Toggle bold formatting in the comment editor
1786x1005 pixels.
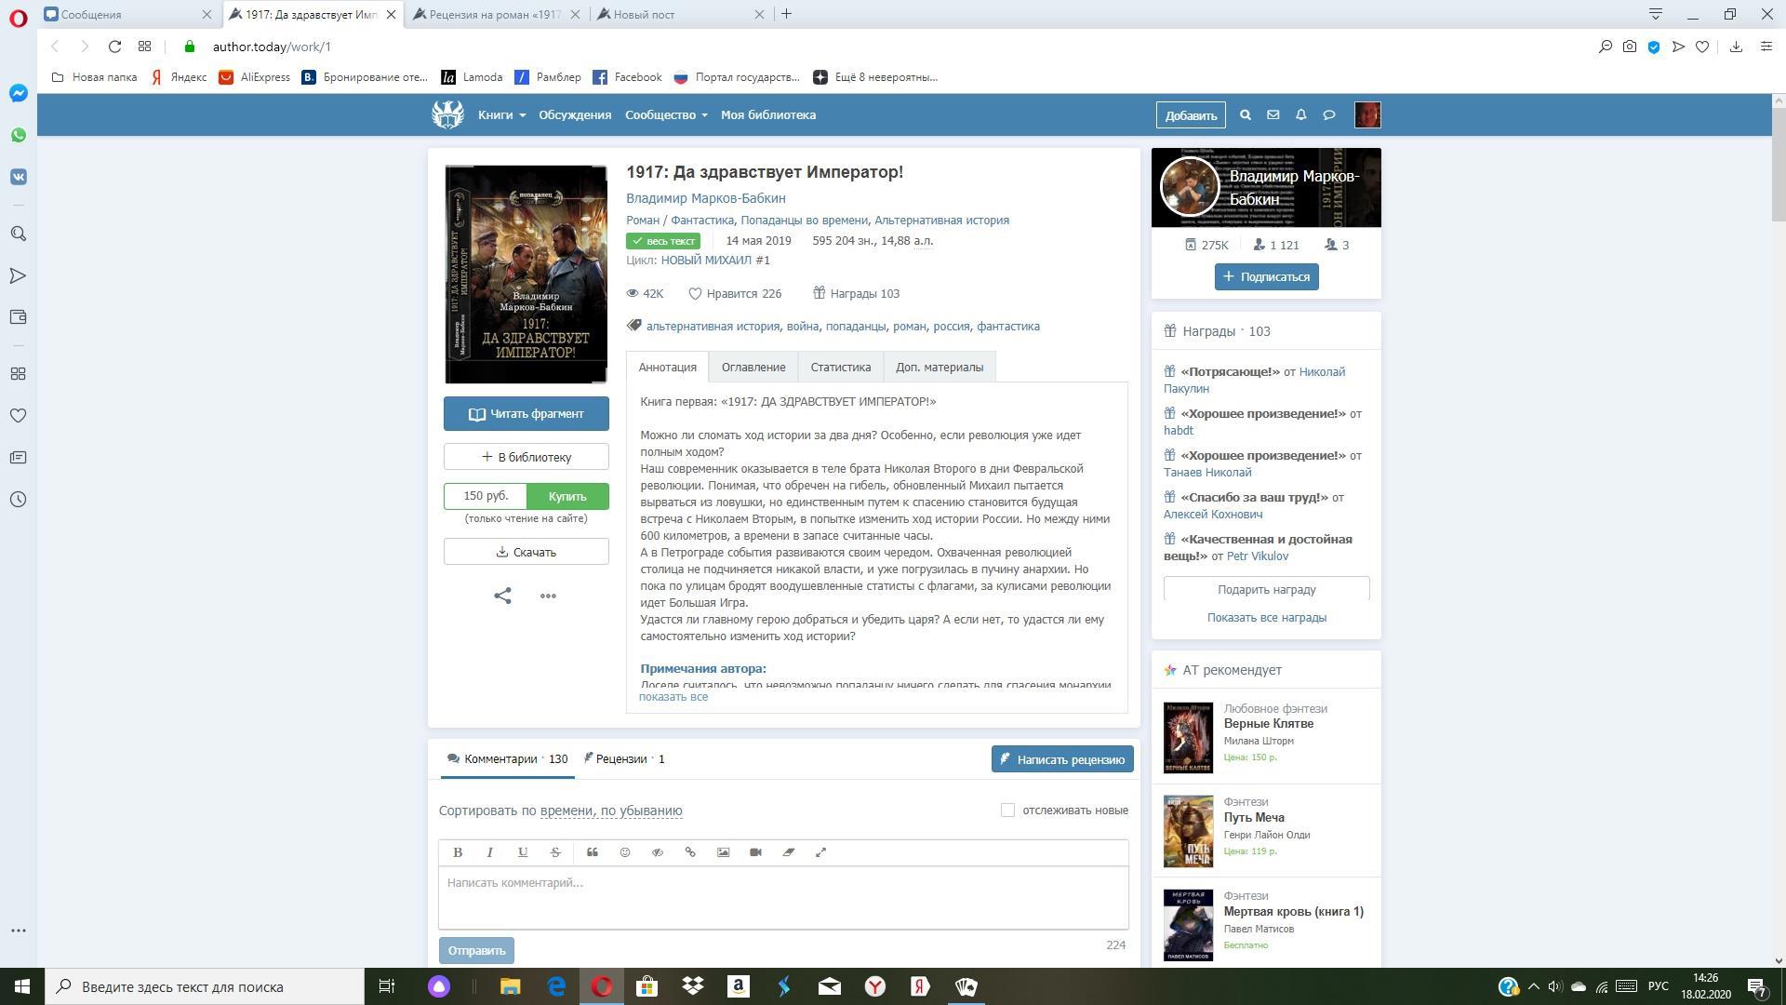coord(457,852)
